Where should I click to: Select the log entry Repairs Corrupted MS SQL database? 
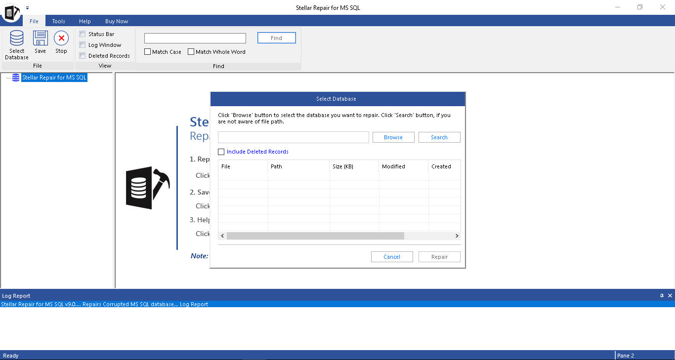tap(337, 304)
